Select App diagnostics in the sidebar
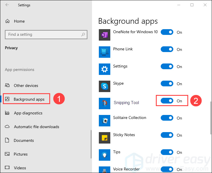 [x=24, y=113]
